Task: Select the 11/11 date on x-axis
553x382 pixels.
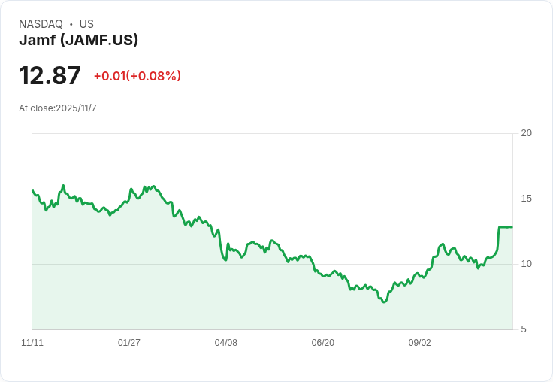Action: [x=32, y=343]
